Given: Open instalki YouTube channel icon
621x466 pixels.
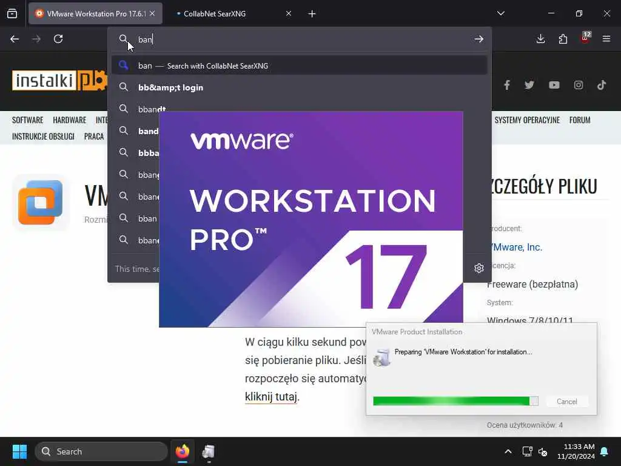Looking at the screenshot, I should tap(554, 85).
